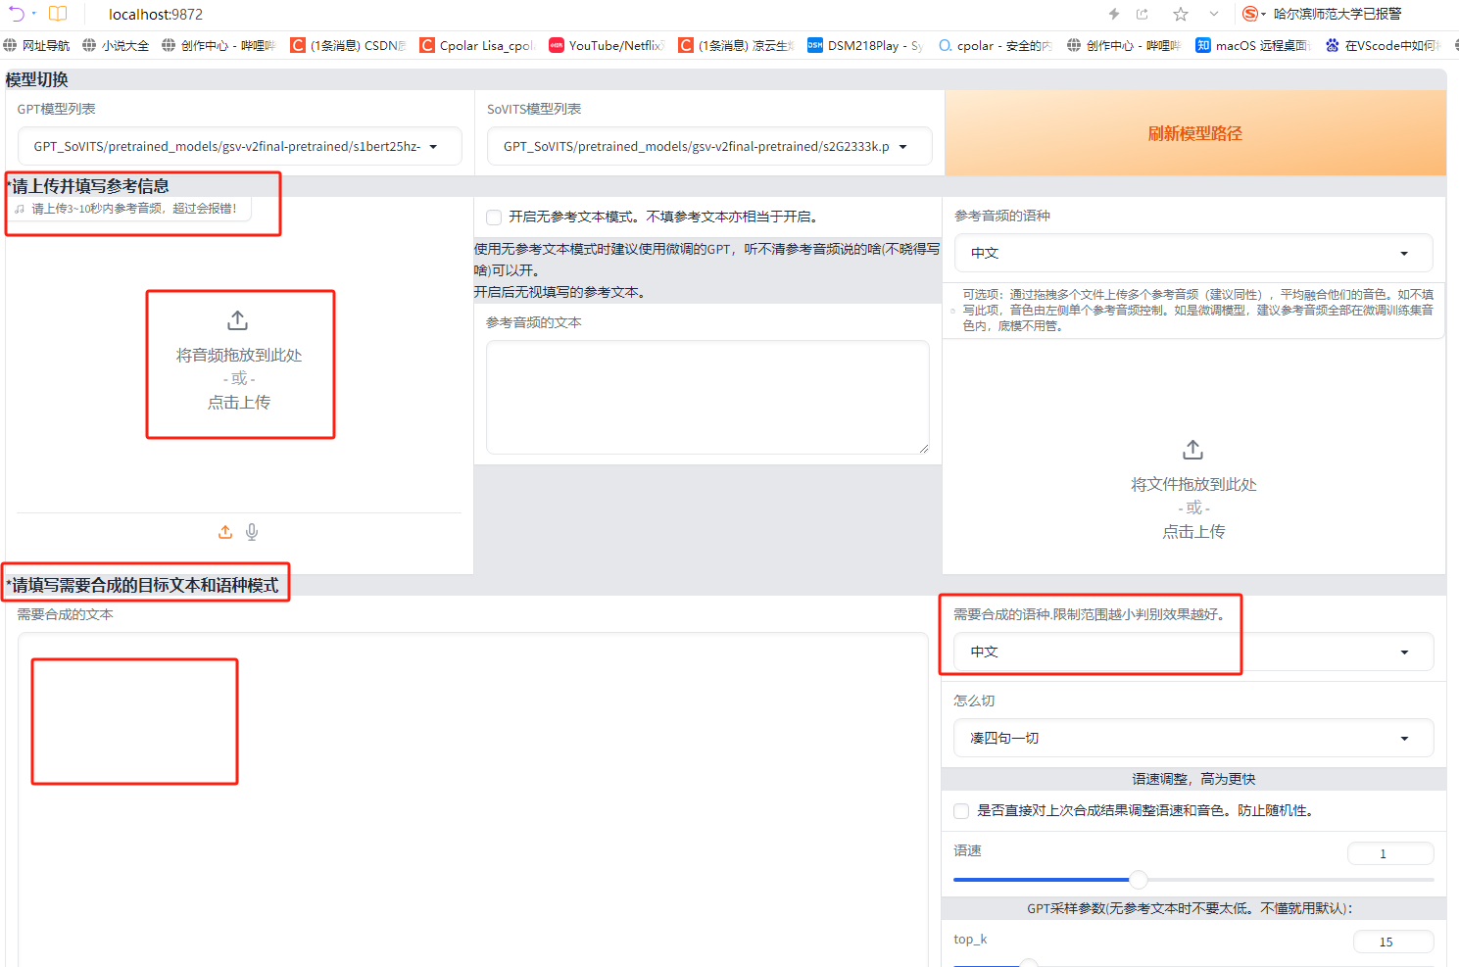Check the adjust last synthesis result checkbox
This screenshot has height=967, width=1459.
(961, 811)
